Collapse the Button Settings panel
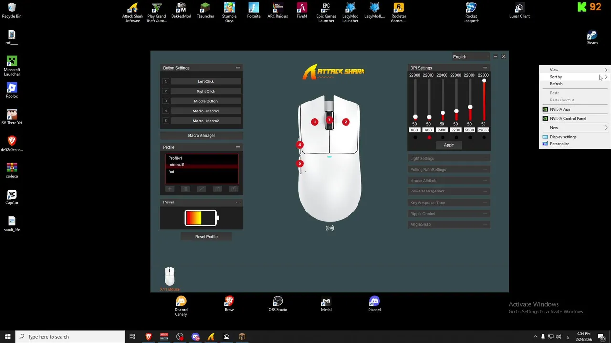The image size is (611, 343). click(x=238, y=68)
